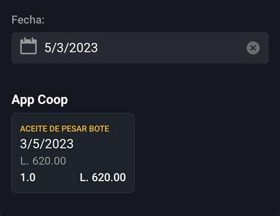Screen dimensions: 280x216
Task: Click blank space inside card beside quantity
Action: (57, 177)
